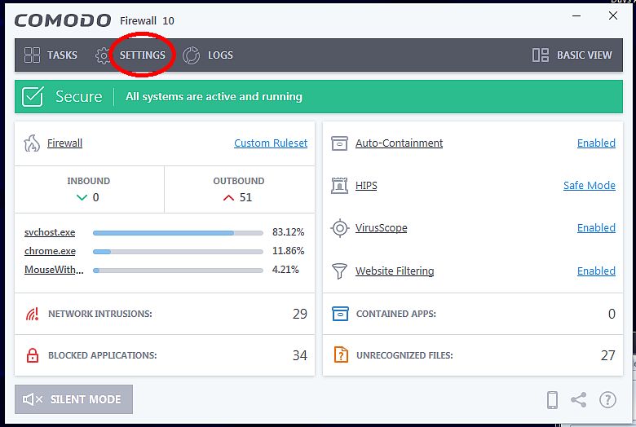The width and height of the screenshot is (636, 427).
Task: Open the help question mark icon
Action: tap(607, 399)
